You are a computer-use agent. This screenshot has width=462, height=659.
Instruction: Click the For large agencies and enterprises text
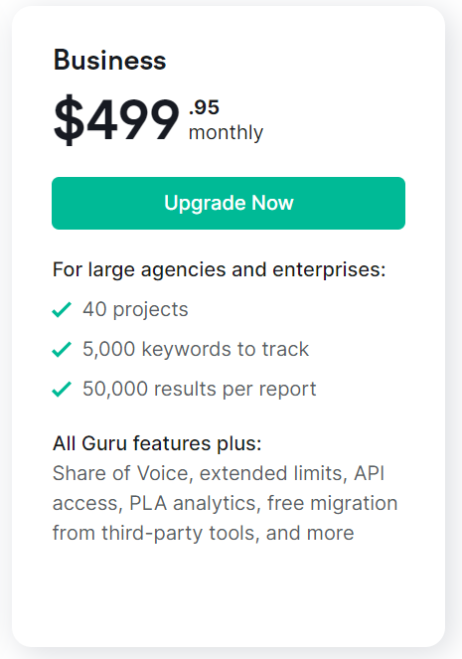tap(219, 269)
